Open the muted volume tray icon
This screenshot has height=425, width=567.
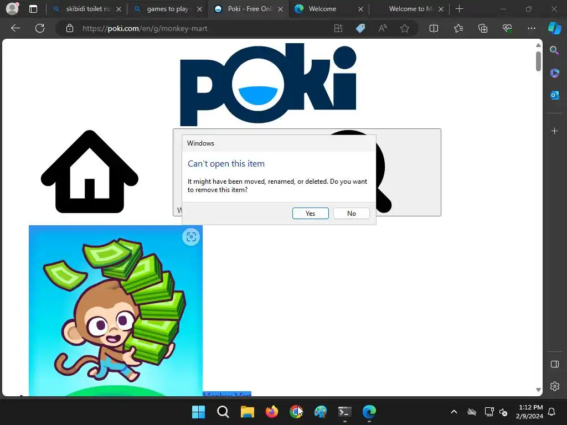coord(503,412)
